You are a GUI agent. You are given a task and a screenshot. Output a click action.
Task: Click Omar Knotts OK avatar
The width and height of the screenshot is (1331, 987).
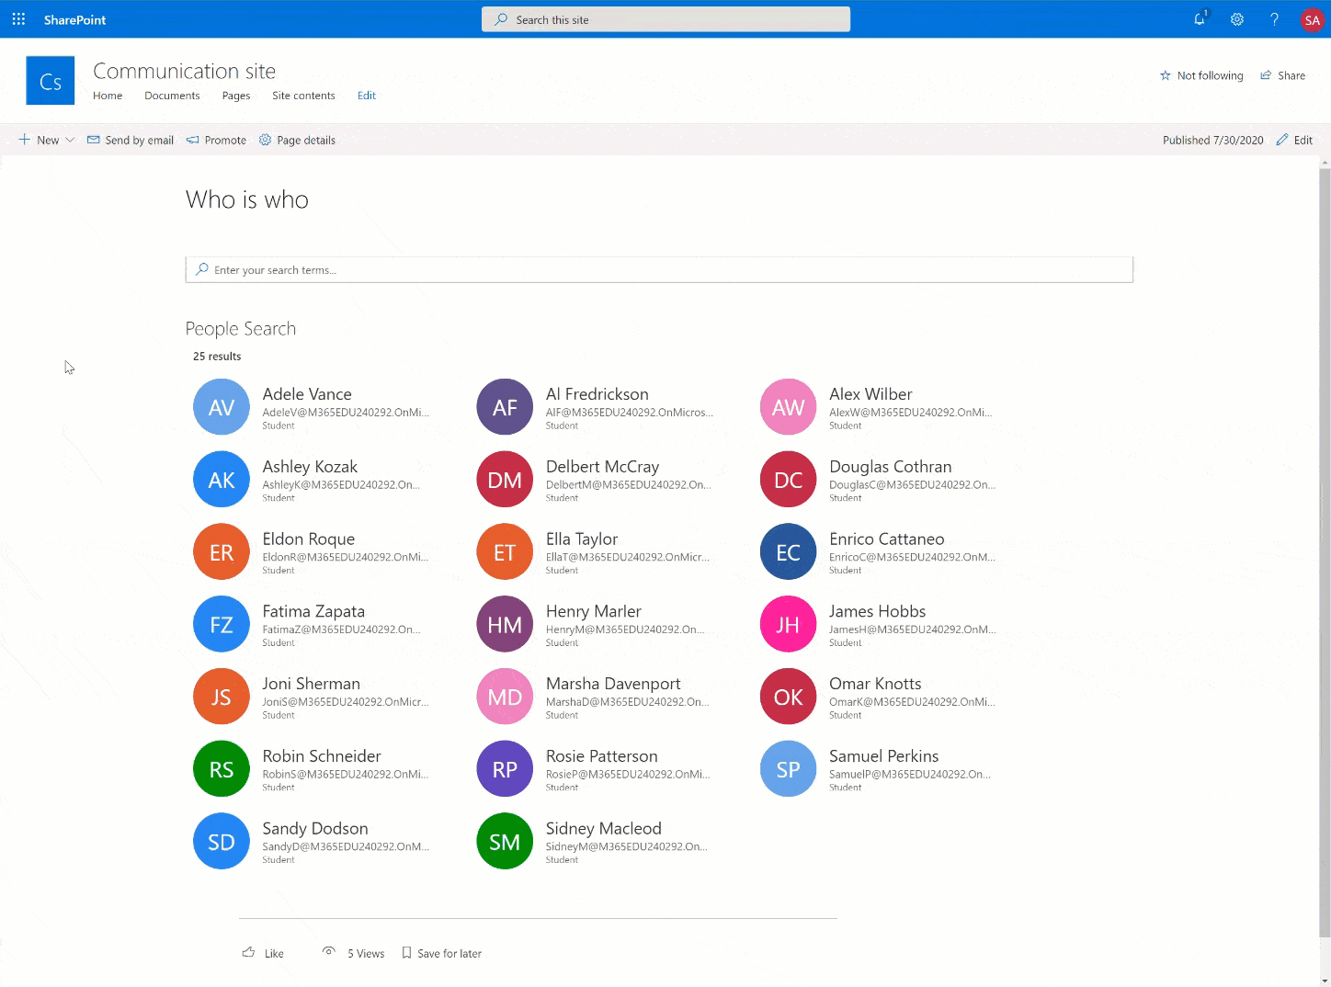[x=789, y=697]
